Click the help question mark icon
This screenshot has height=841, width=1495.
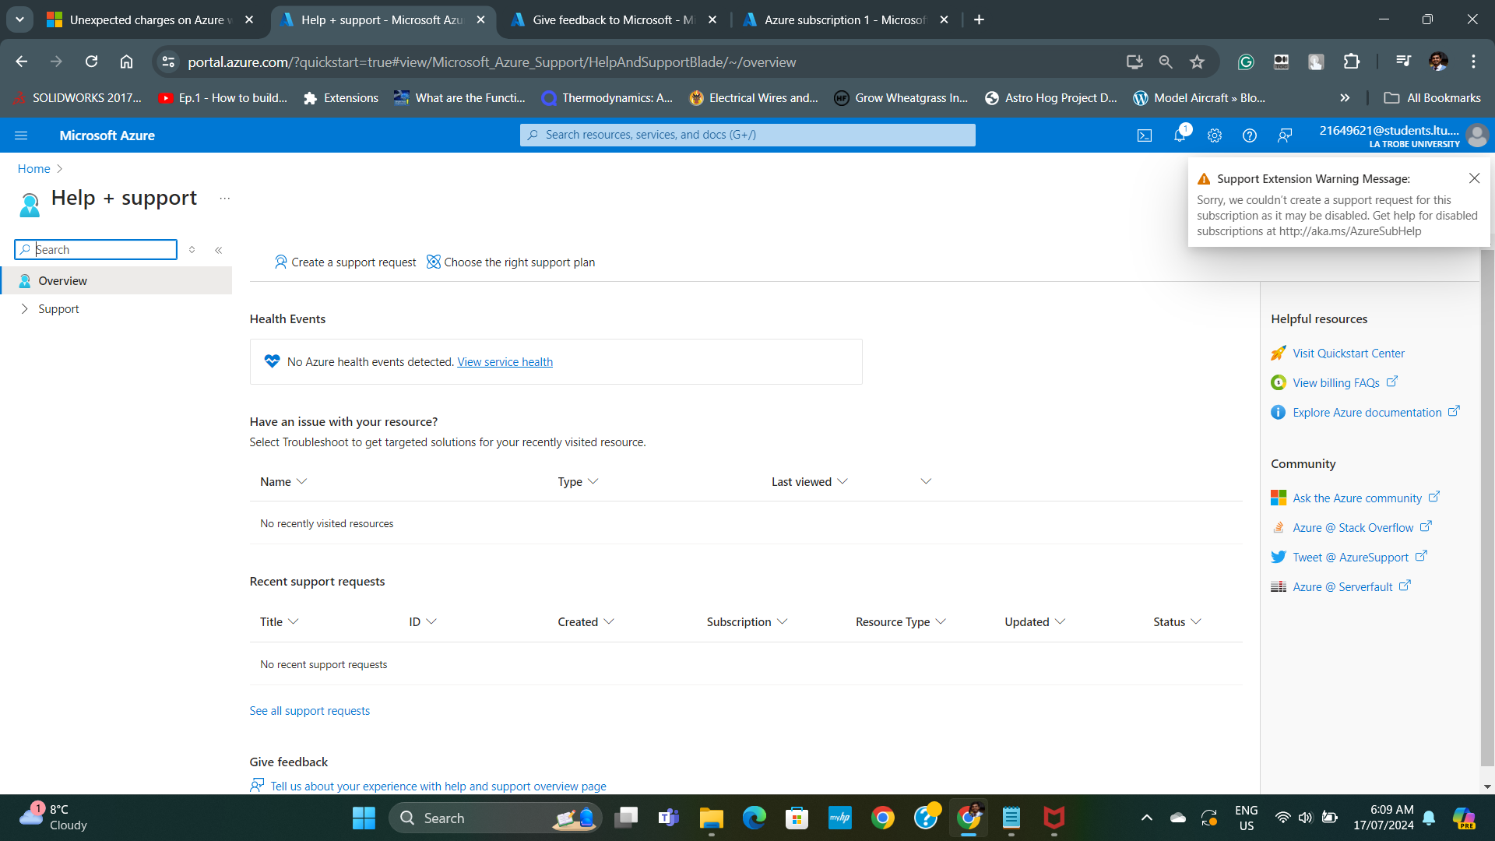[x=1249, y=135]
